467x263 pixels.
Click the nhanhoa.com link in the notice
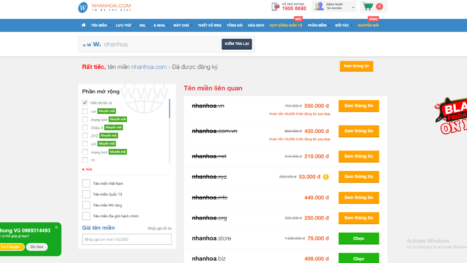(x=149, y=67)
